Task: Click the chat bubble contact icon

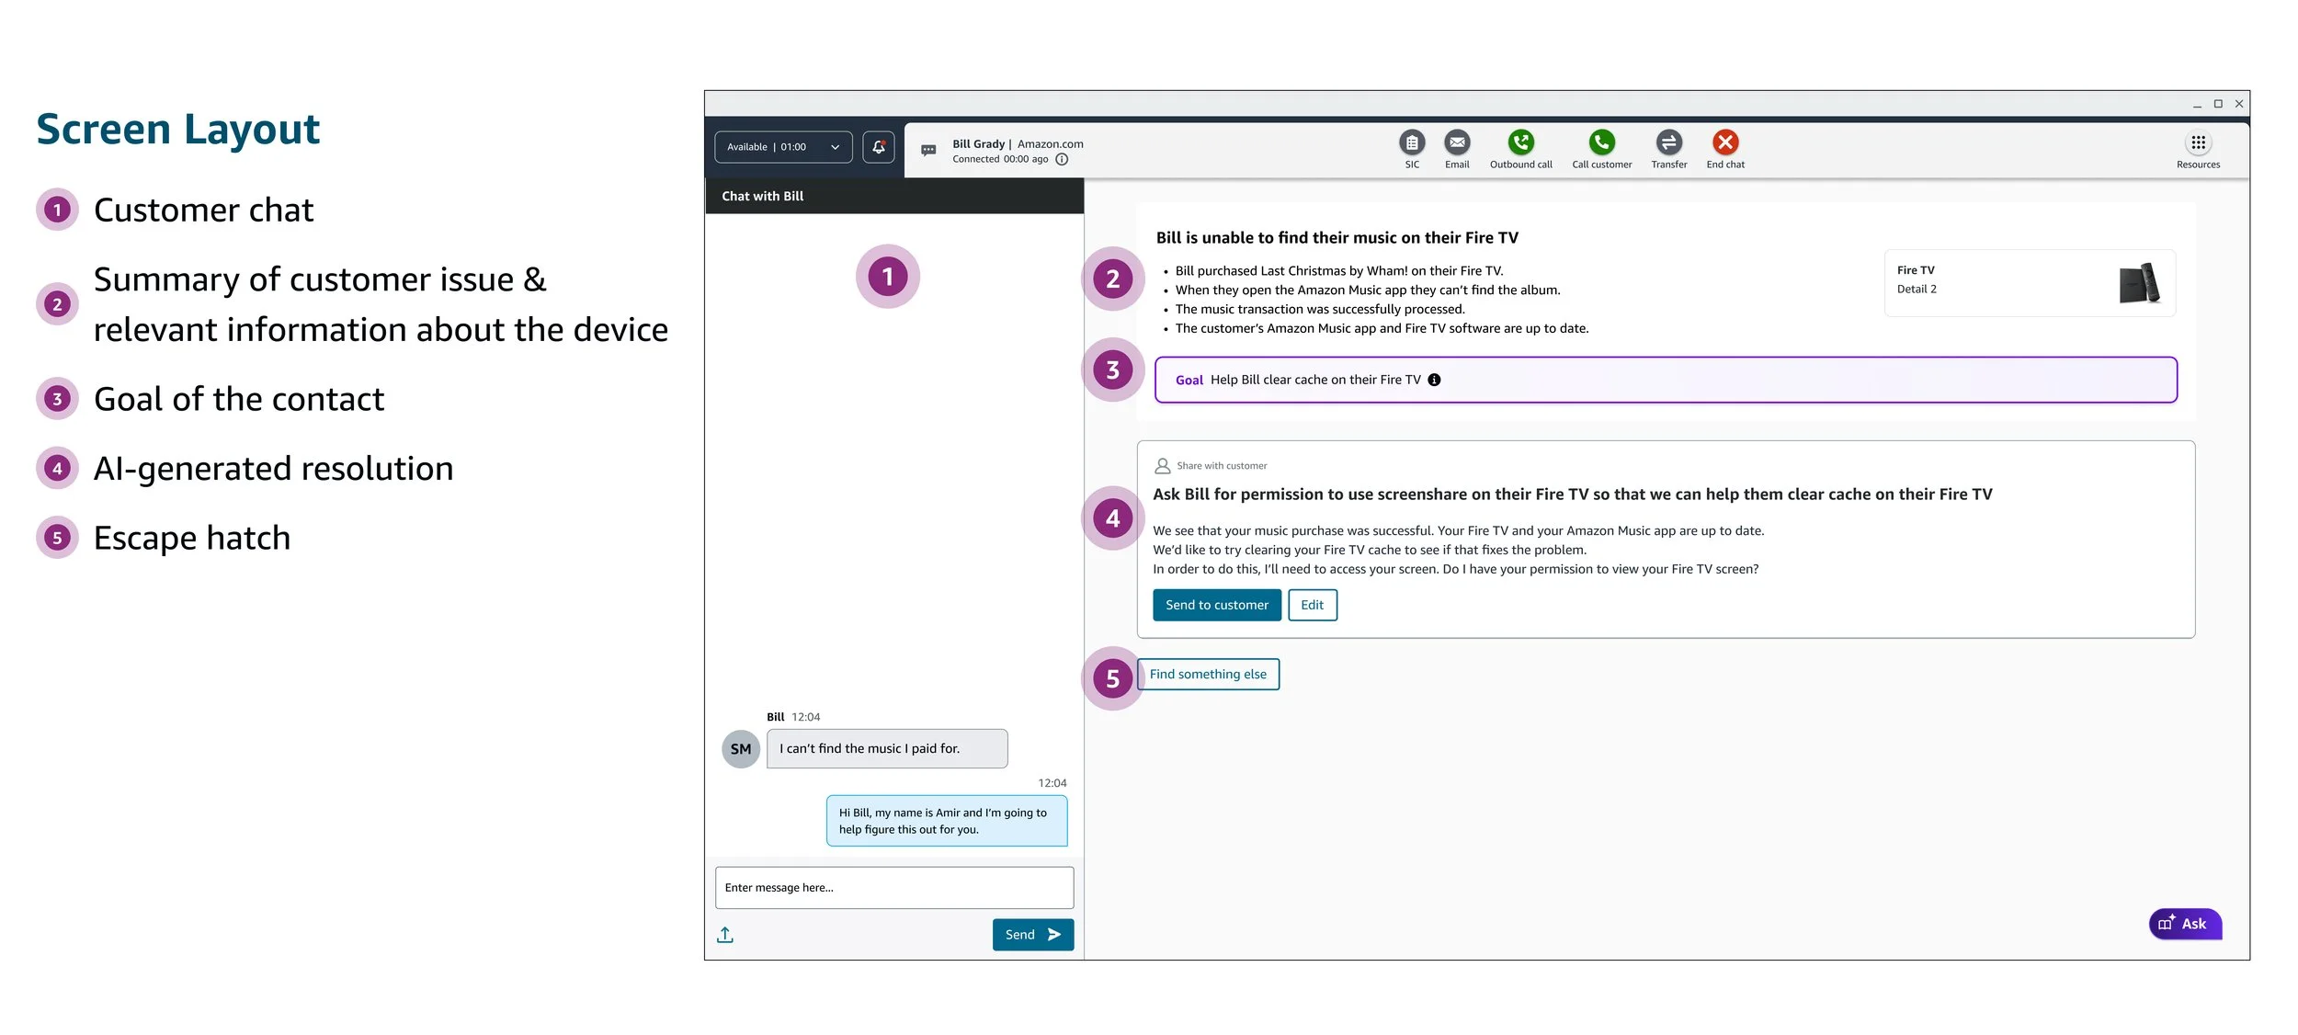Action: tap(928, 151)
